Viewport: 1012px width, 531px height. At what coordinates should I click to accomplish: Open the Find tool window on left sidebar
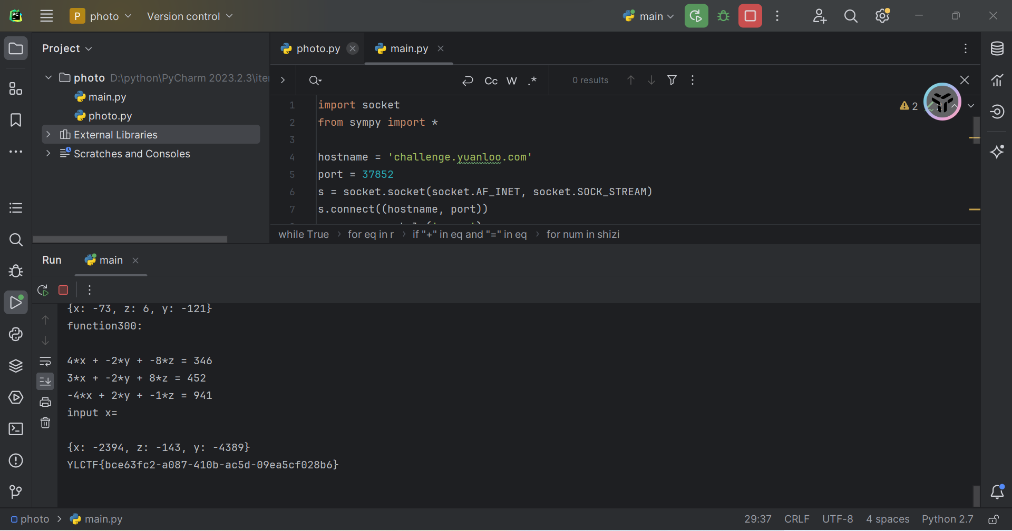coord(16,239)
